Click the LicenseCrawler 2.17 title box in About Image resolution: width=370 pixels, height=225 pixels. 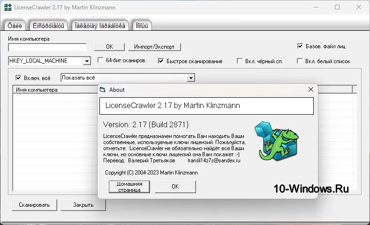coord(206,106)
